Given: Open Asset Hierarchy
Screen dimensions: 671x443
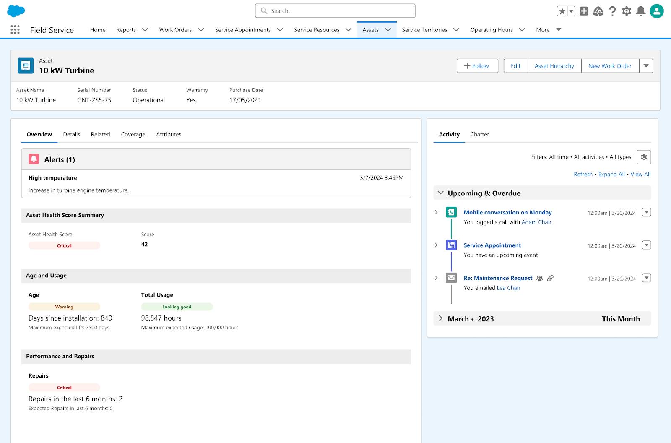Looking at the screenshot, I should 554,66.
